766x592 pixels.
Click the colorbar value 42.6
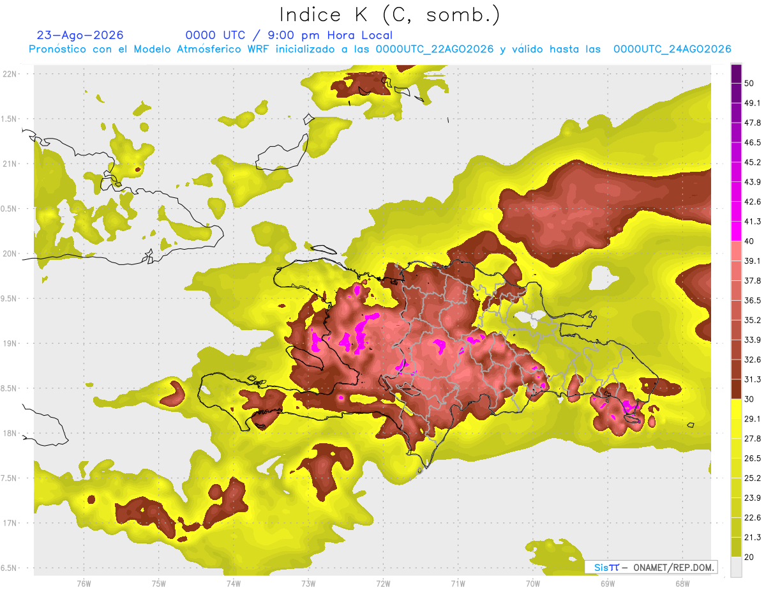752,202
